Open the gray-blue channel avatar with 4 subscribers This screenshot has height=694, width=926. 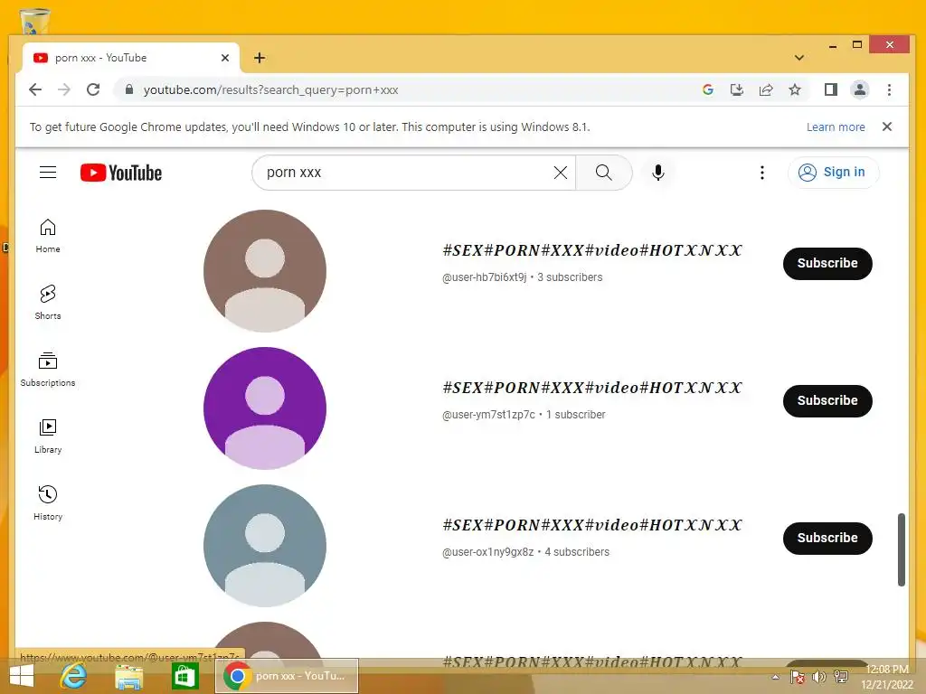point(265,546)
